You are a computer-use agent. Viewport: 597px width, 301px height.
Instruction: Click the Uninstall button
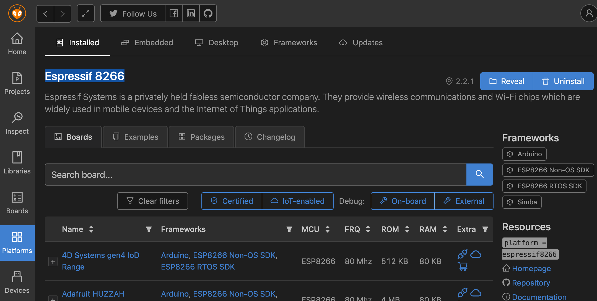coord(563,81)
